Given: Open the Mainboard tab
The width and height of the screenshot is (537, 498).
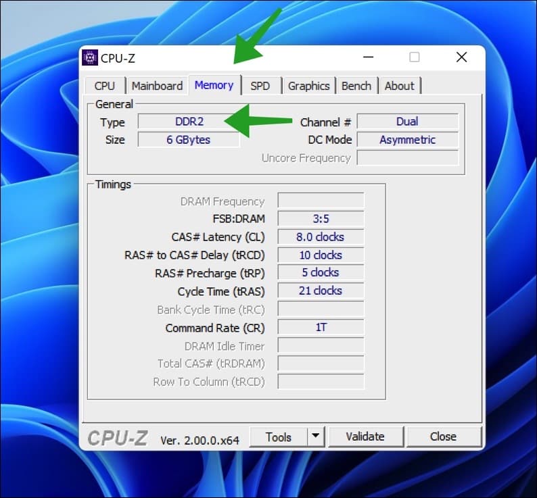Looking at the screenshot, I should click(157, 86).
